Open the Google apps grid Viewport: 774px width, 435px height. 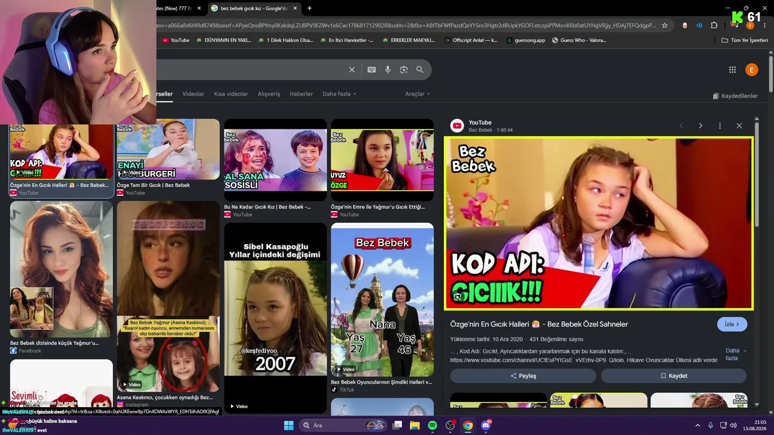(732, 70)
